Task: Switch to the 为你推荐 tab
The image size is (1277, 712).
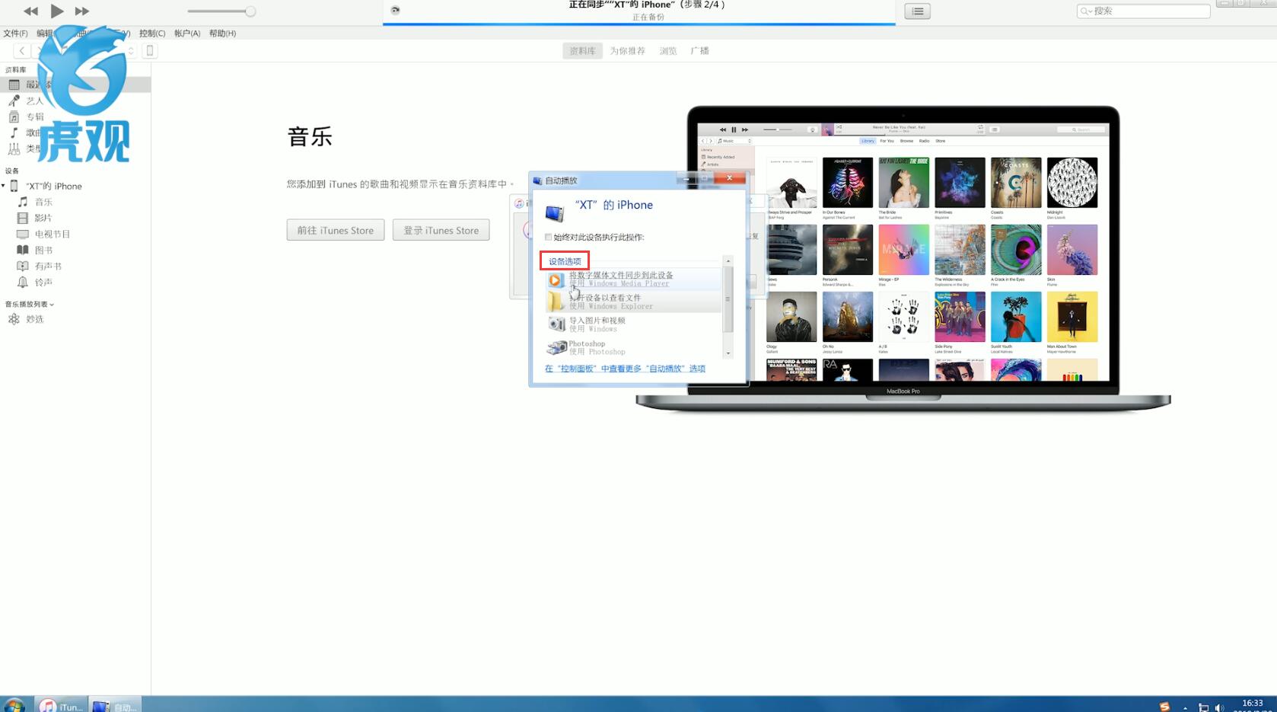Action: (627, 51)
